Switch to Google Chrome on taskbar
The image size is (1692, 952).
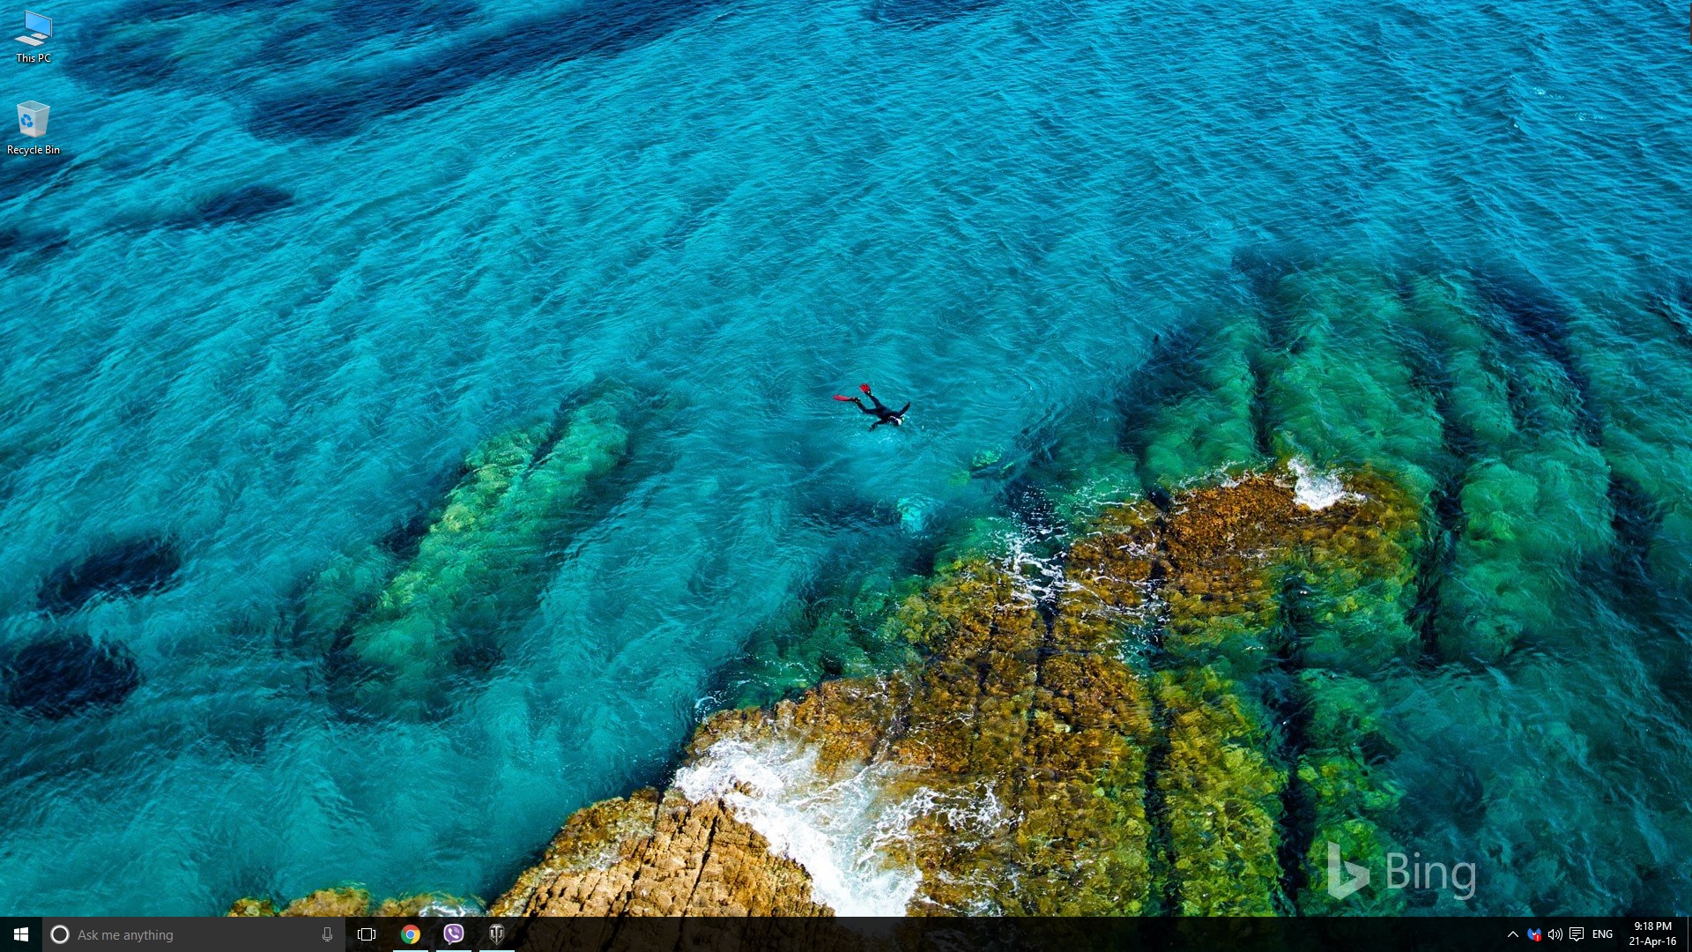(x=411, y=934)
